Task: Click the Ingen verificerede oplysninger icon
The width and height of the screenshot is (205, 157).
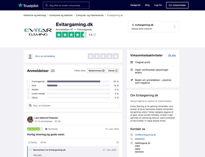Action: pos(132,70)
